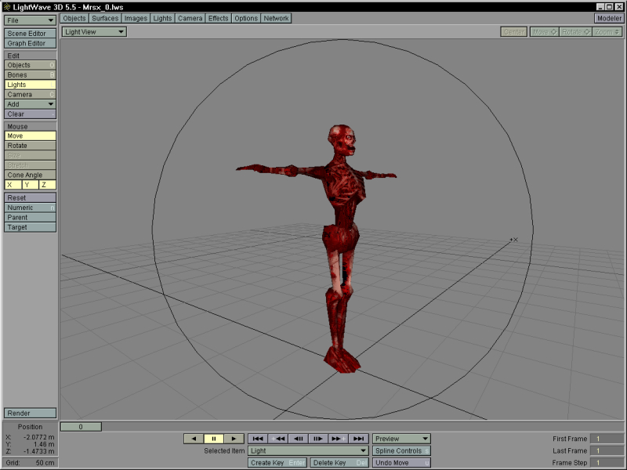Click the play forward arrow button
The width and height of the screenshot is (627, 470).
[x=234, y=439]
